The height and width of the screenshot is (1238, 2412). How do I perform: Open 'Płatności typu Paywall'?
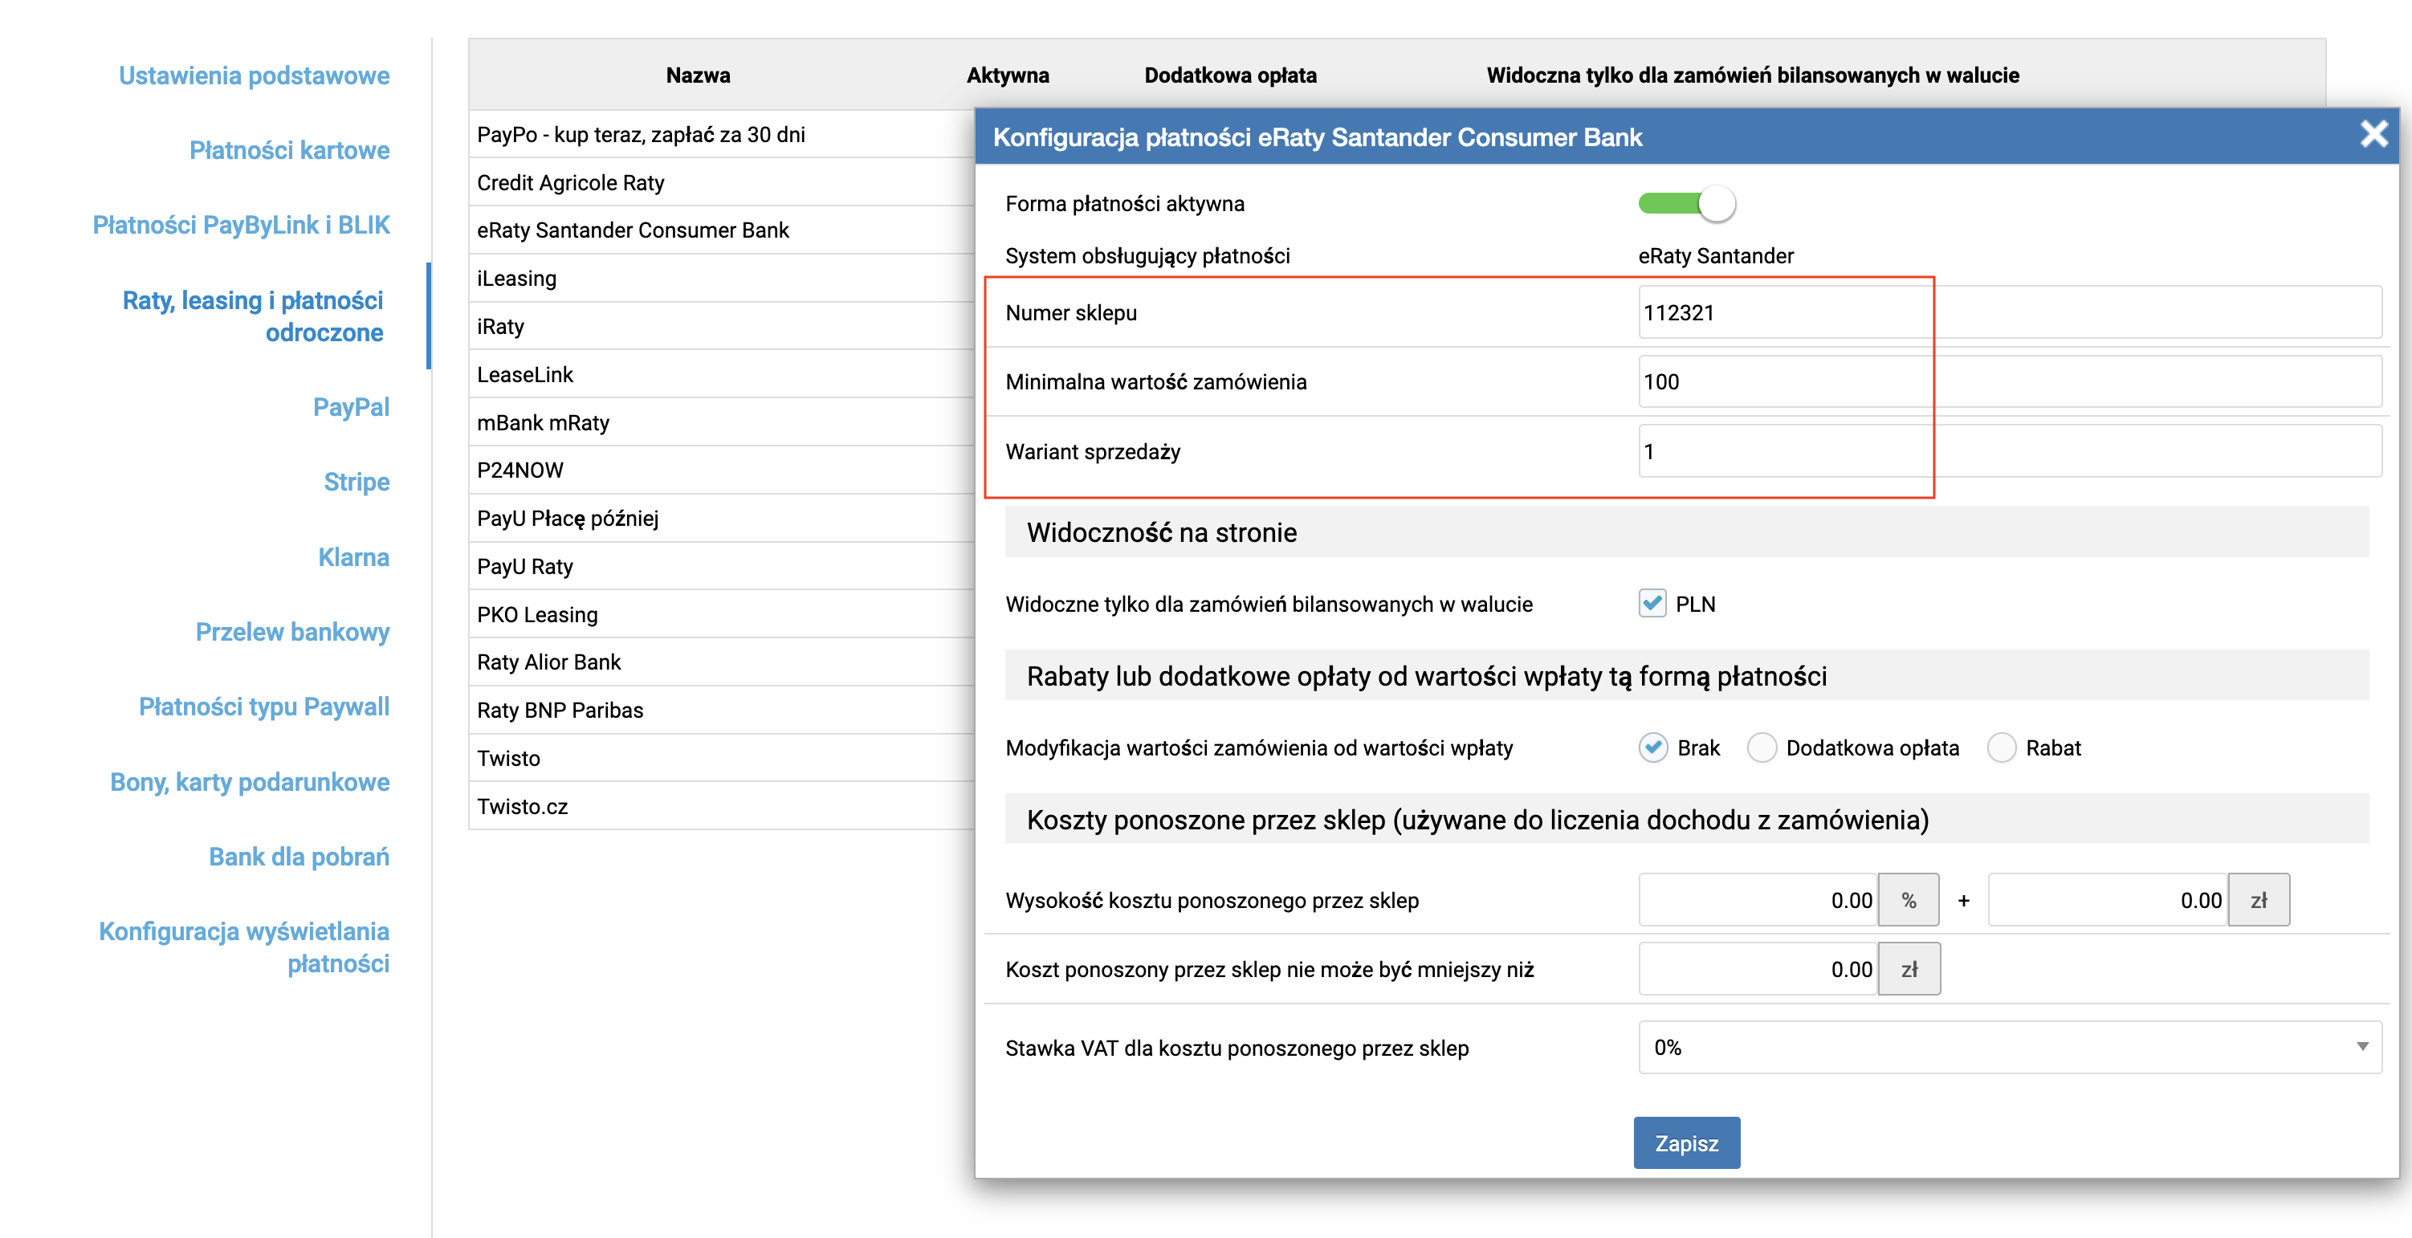pos(264,706)
